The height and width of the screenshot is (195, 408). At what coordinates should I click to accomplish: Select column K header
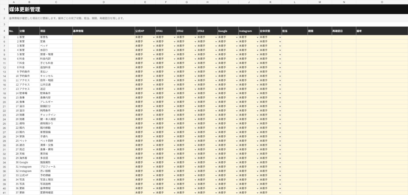[271, 2]
